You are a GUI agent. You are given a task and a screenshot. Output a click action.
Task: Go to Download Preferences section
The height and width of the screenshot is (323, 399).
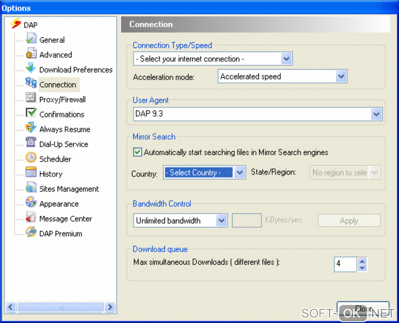click(76, 70)
